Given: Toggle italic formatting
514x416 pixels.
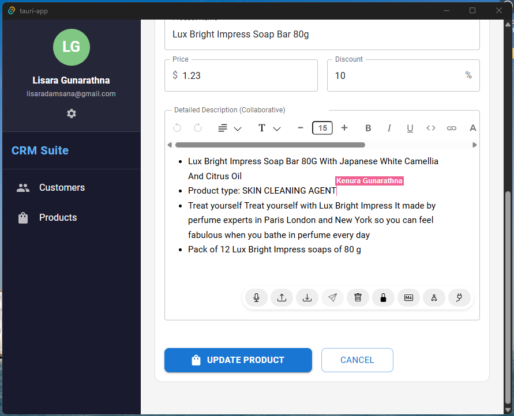Looking at the screenshot, I should (x=389, y=128).
